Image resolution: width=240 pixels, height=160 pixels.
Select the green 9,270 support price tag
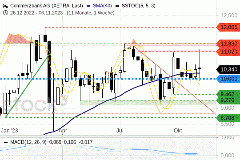pyautogui.click(x=228, y=100)
